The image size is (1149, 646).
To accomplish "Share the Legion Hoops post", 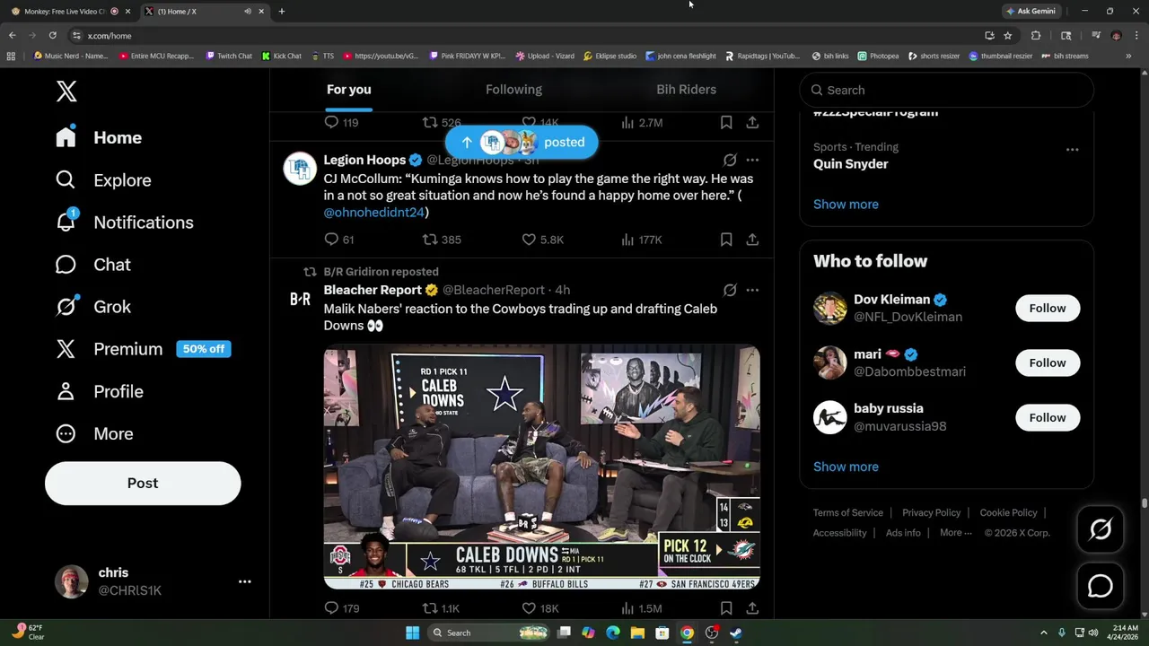I will [x=752, y=240].
